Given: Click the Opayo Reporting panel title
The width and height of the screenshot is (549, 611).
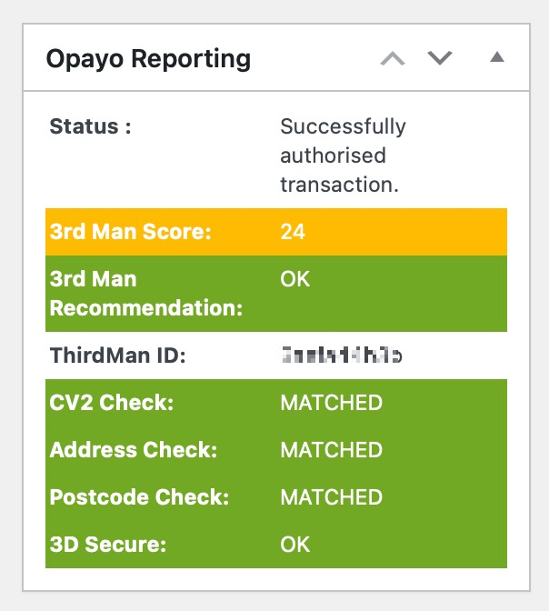Looking at the screenshot, I should coord(148,59).
